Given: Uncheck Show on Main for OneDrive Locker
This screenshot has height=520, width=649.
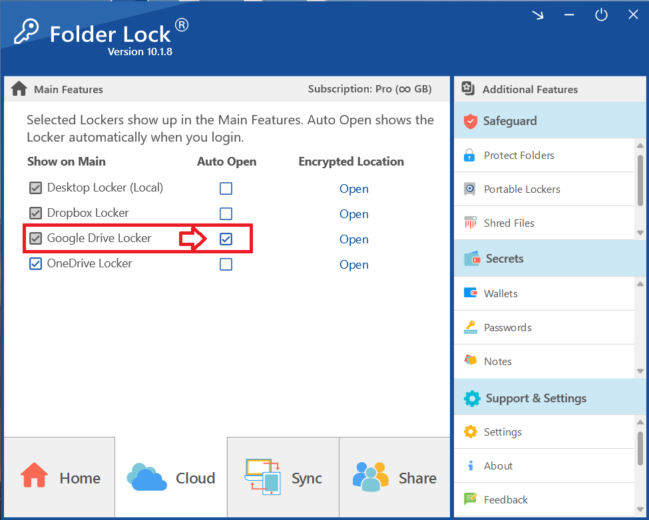Looking at the screenshot, I should tap(35, 263).
